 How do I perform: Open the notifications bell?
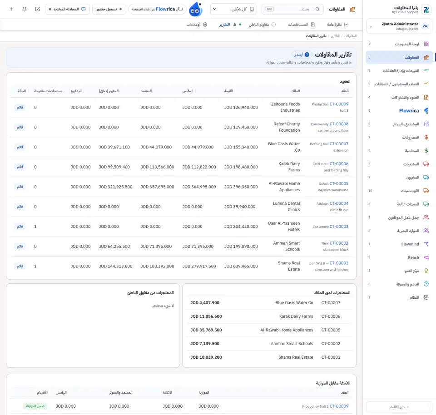click(25, 9)
